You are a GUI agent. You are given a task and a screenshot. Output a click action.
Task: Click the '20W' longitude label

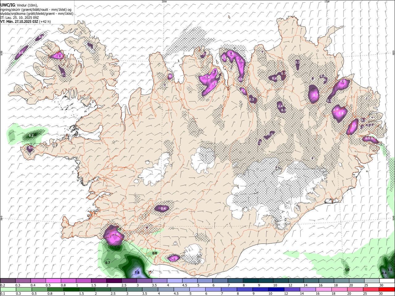tap(164, 2)
